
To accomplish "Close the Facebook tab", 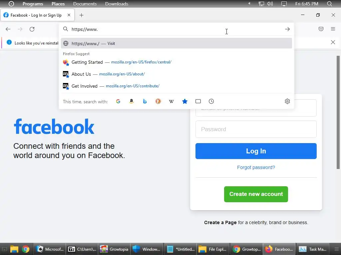I will click(x=69, y=15).
